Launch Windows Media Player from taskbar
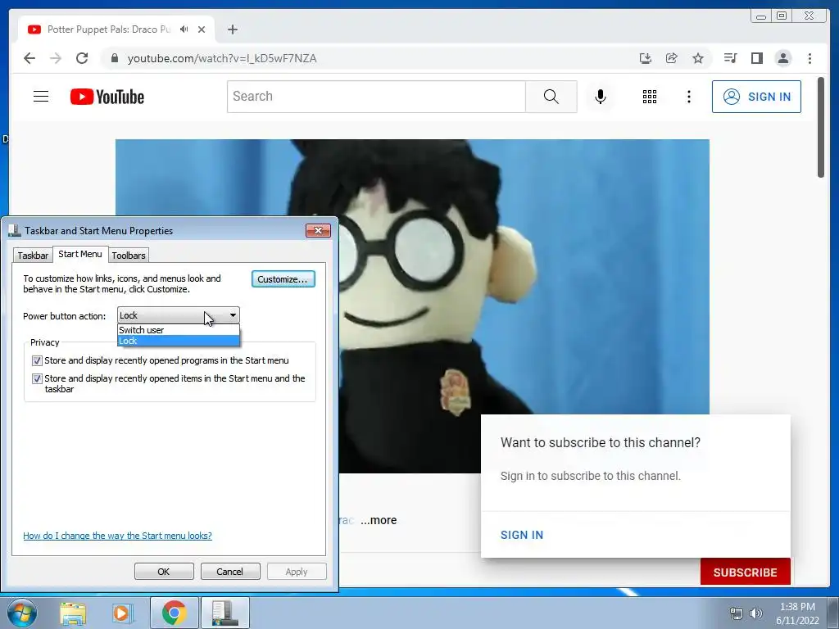 coord(121,613)
